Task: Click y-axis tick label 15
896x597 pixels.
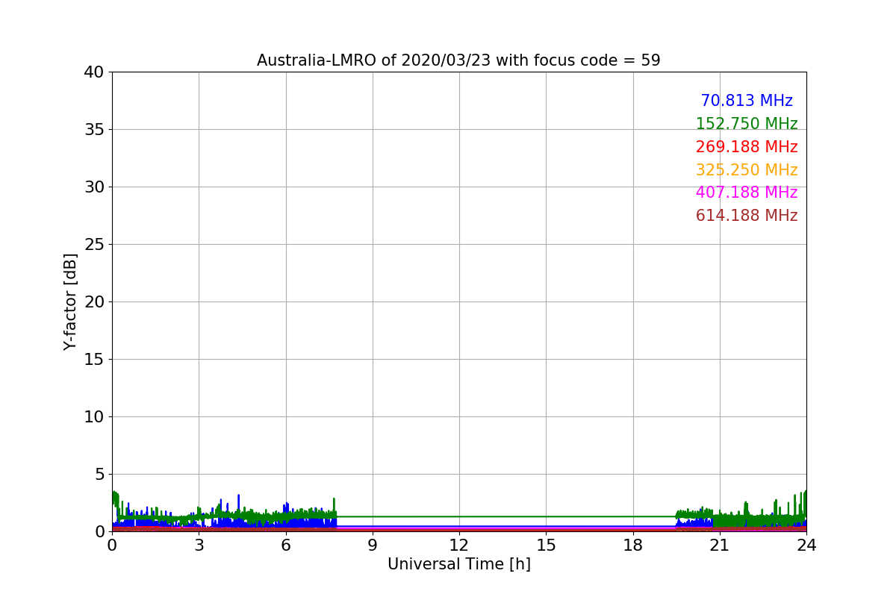Action: tap(94, 360)
